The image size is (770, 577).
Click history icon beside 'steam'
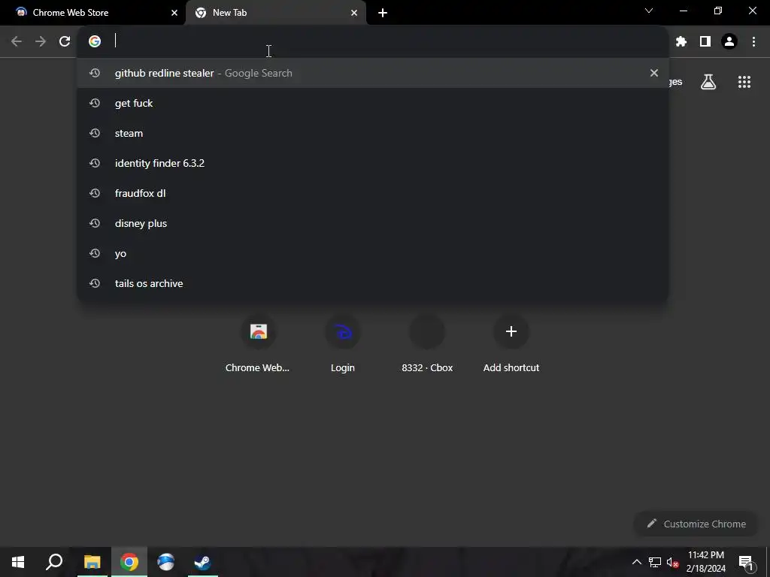pyautogui.click(x=95, y=133)
